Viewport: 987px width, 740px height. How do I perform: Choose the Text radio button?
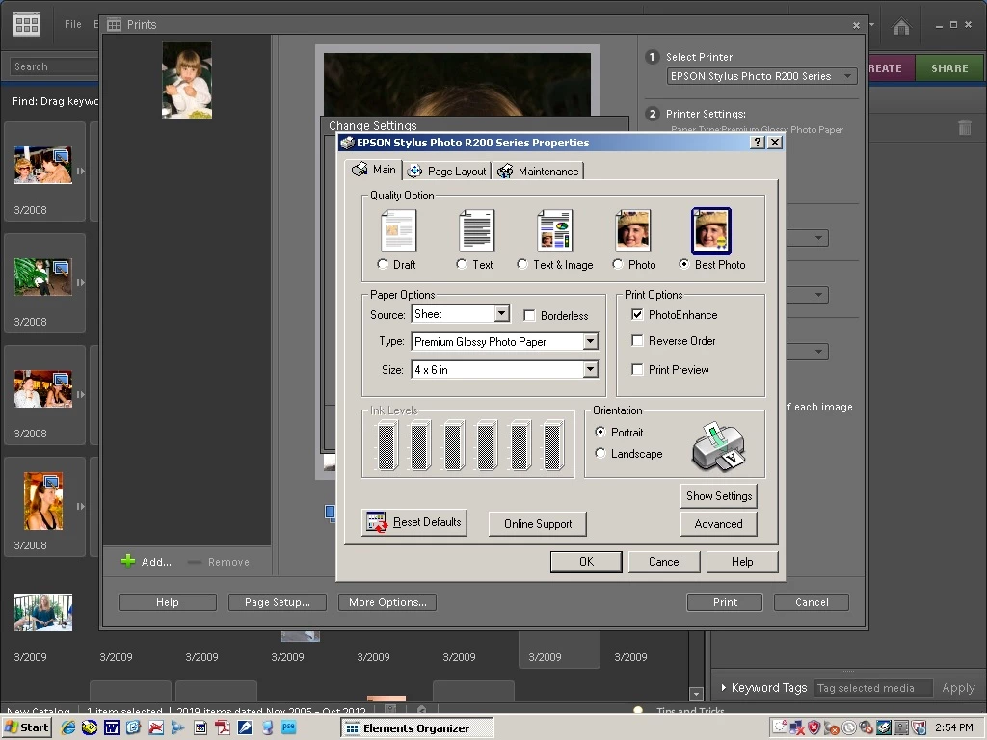462,264
